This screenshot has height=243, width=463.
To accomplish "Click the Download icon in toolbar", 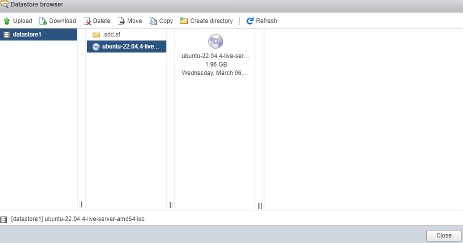I will 43,21.
